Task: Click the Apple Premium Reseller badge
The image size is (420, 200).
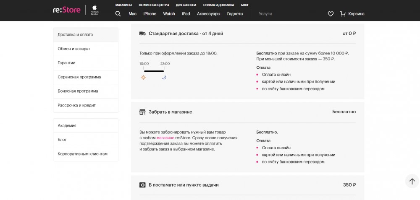Action: pos(94,10)
